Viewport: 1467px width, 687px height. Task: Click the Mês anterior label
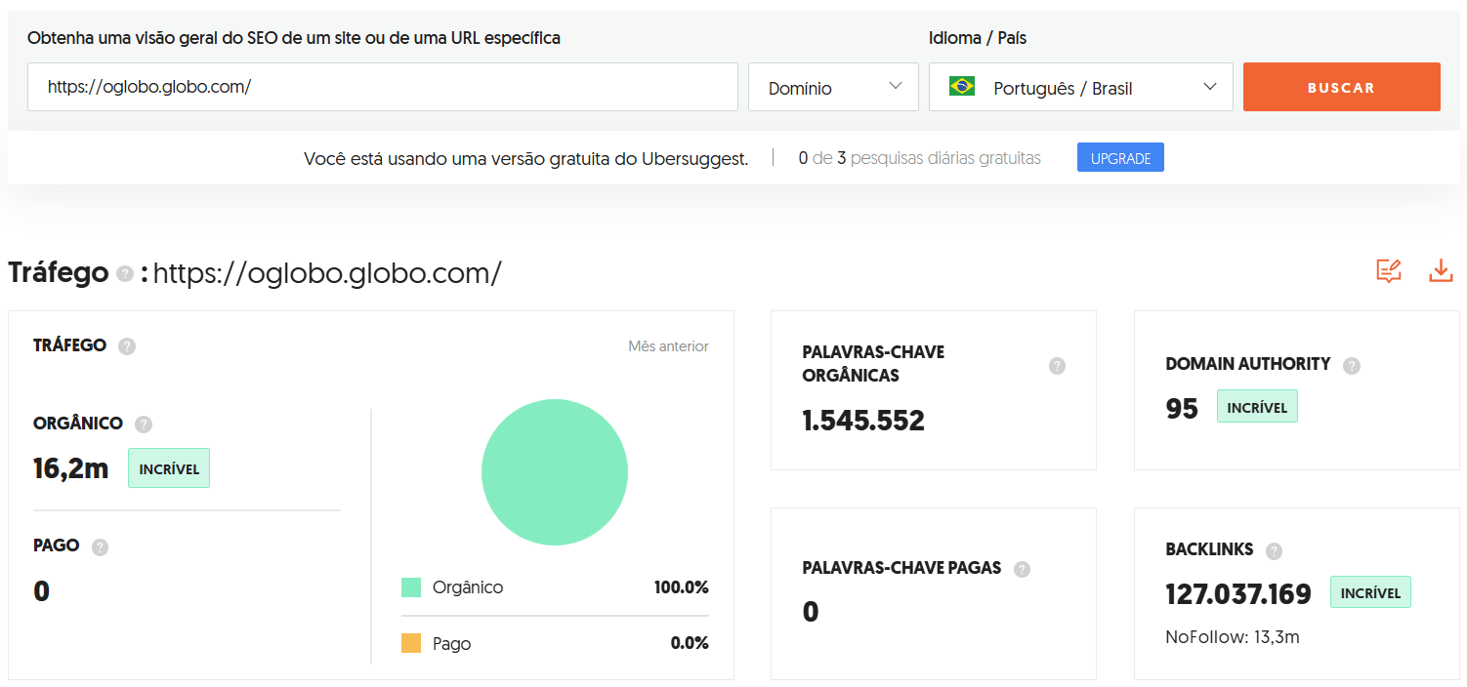(668, 346)
